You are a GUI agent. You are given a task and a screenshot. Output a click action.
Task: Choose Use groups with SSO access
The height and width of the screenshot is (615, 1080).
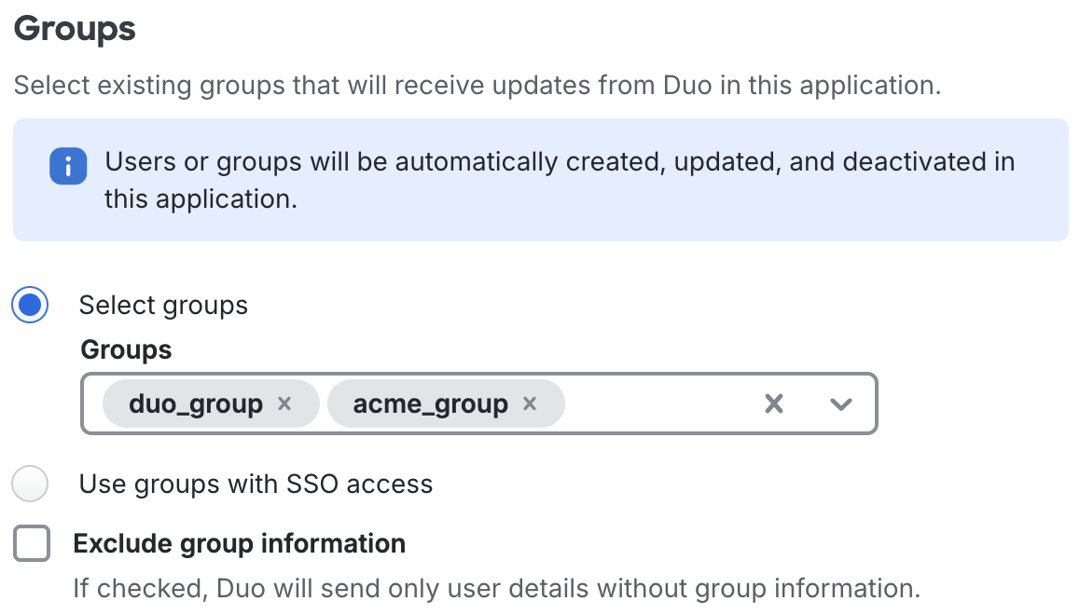[x=29, y=484]
